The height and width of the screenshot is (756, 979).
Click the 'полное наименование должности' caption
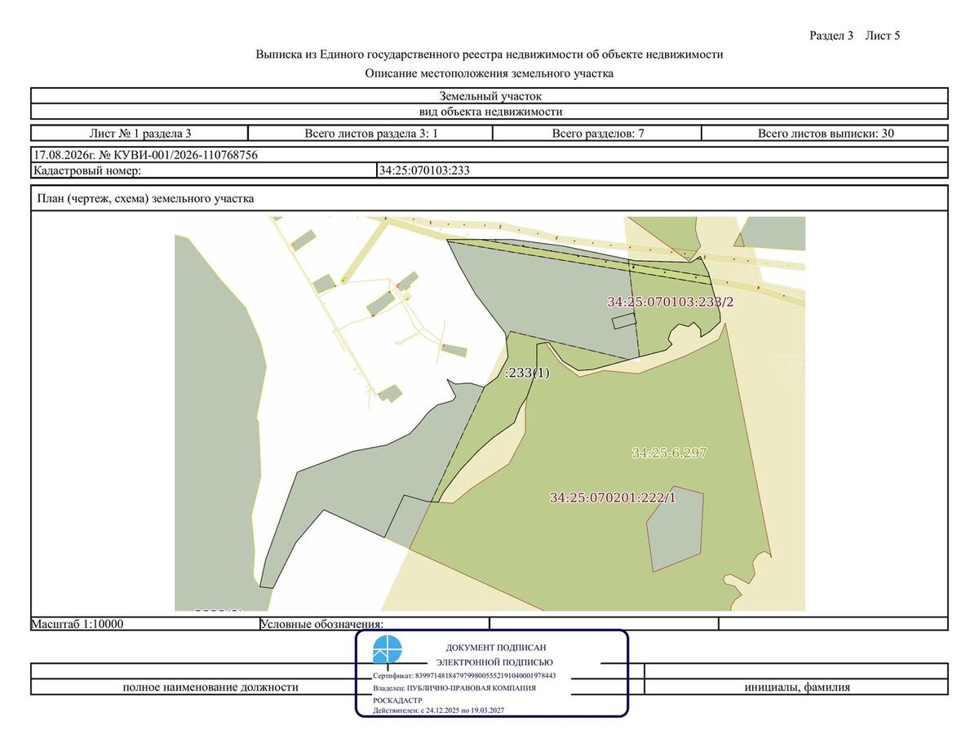210,687
